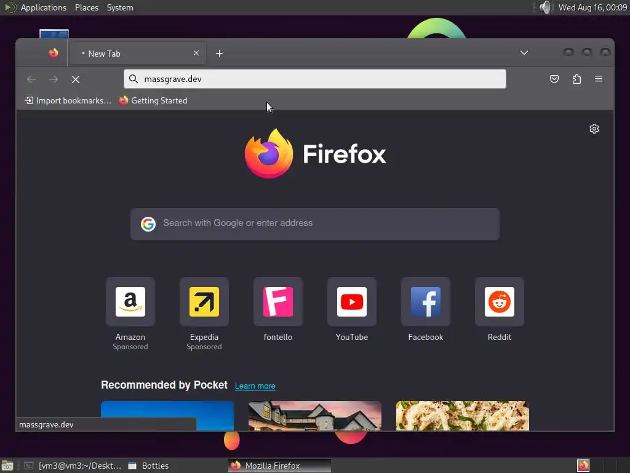Image resolution: width=630 pixels, height=473 pixels.
Task: Click Import bookmarks in bookmarks toolbar
Action: coord(68,100)
